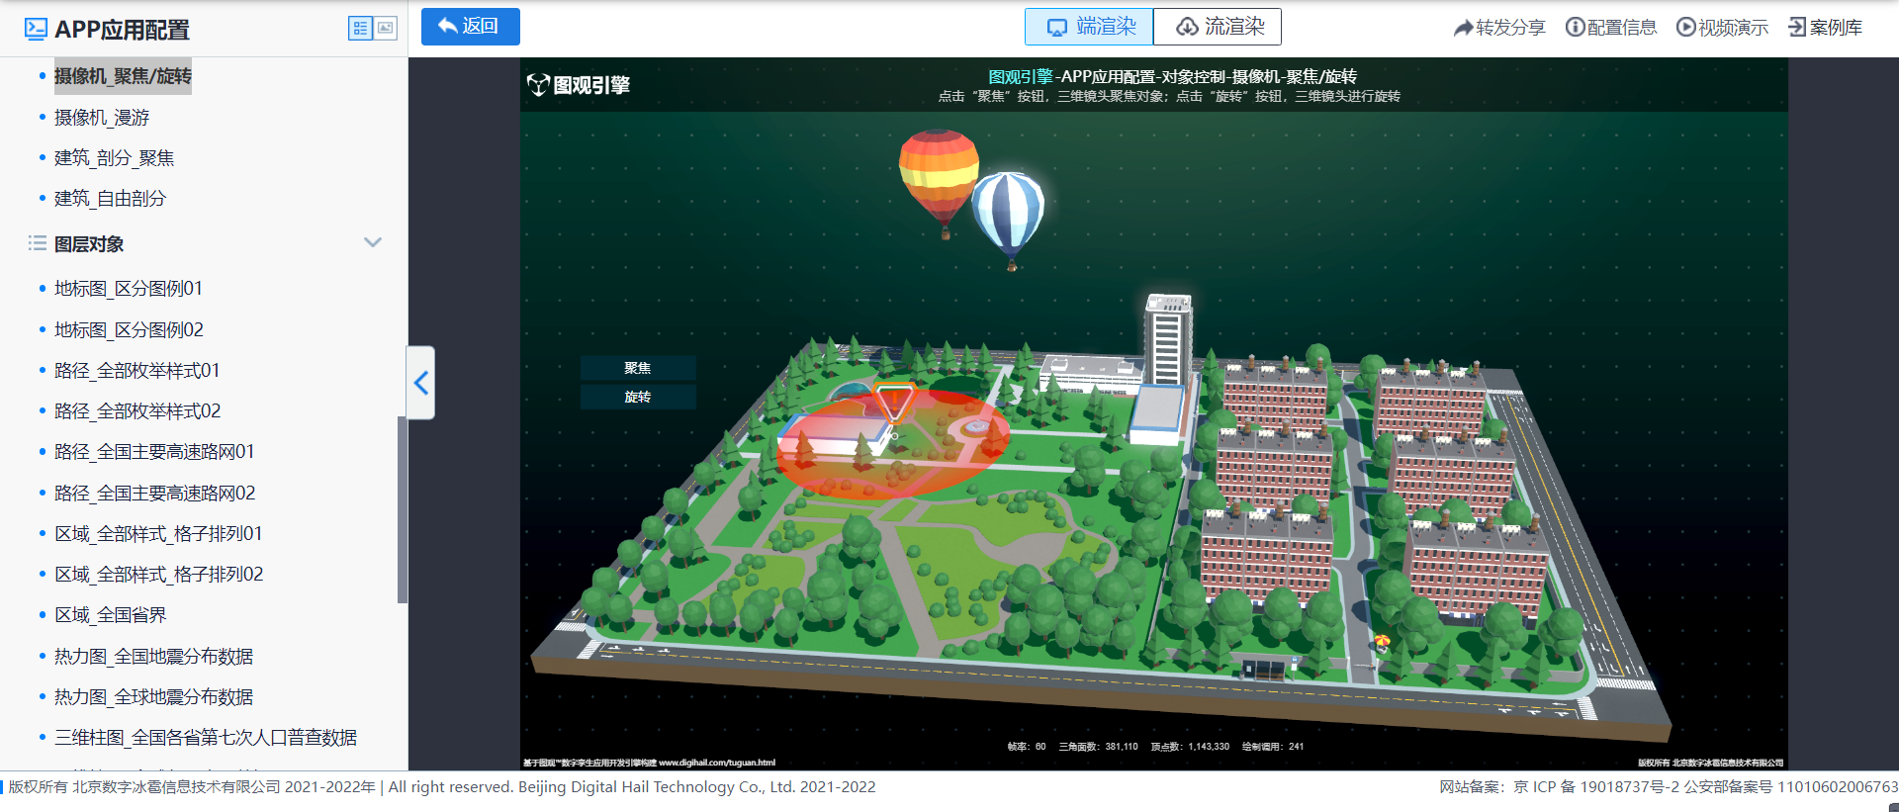This screenshot has width=1899, height=812.
Task: Click the share arrow icon
Action: tap(1463, 28)
